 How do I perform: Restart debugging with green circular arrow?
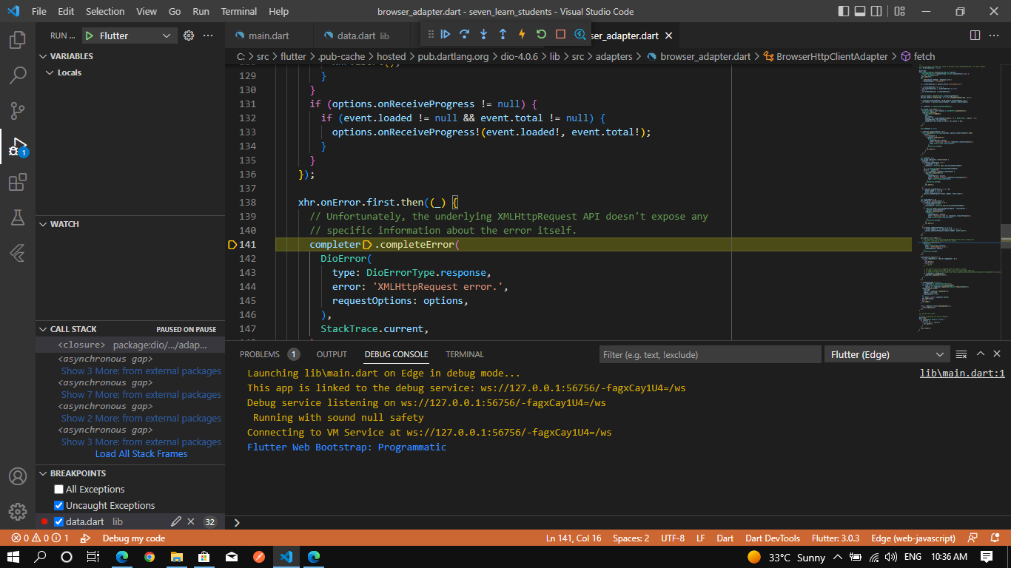point(541,34)
